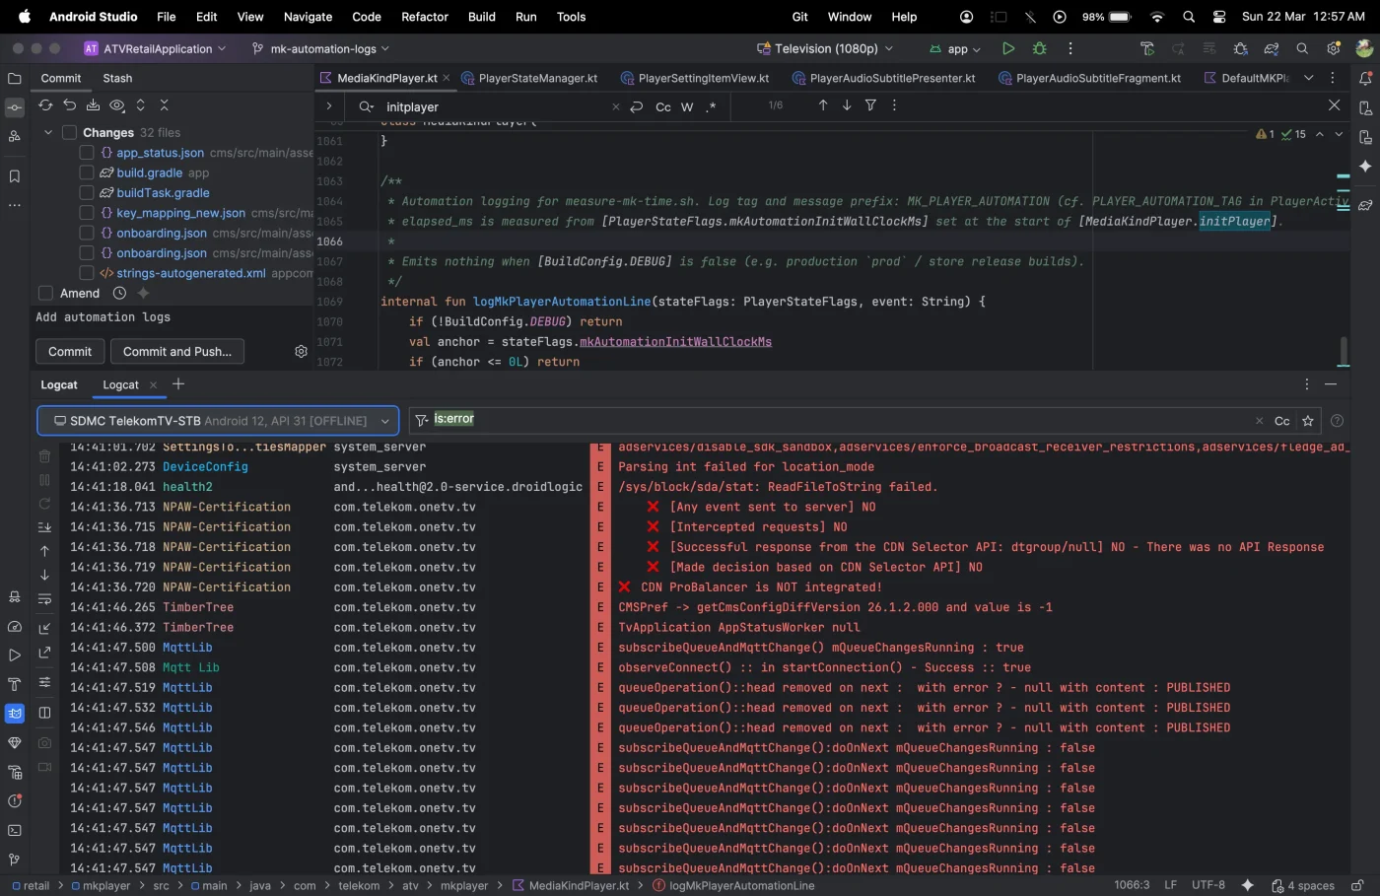Toggle match case Cc in search bar
The width and height of the screenshot is (1380, 896).
(x=663, y=106)
